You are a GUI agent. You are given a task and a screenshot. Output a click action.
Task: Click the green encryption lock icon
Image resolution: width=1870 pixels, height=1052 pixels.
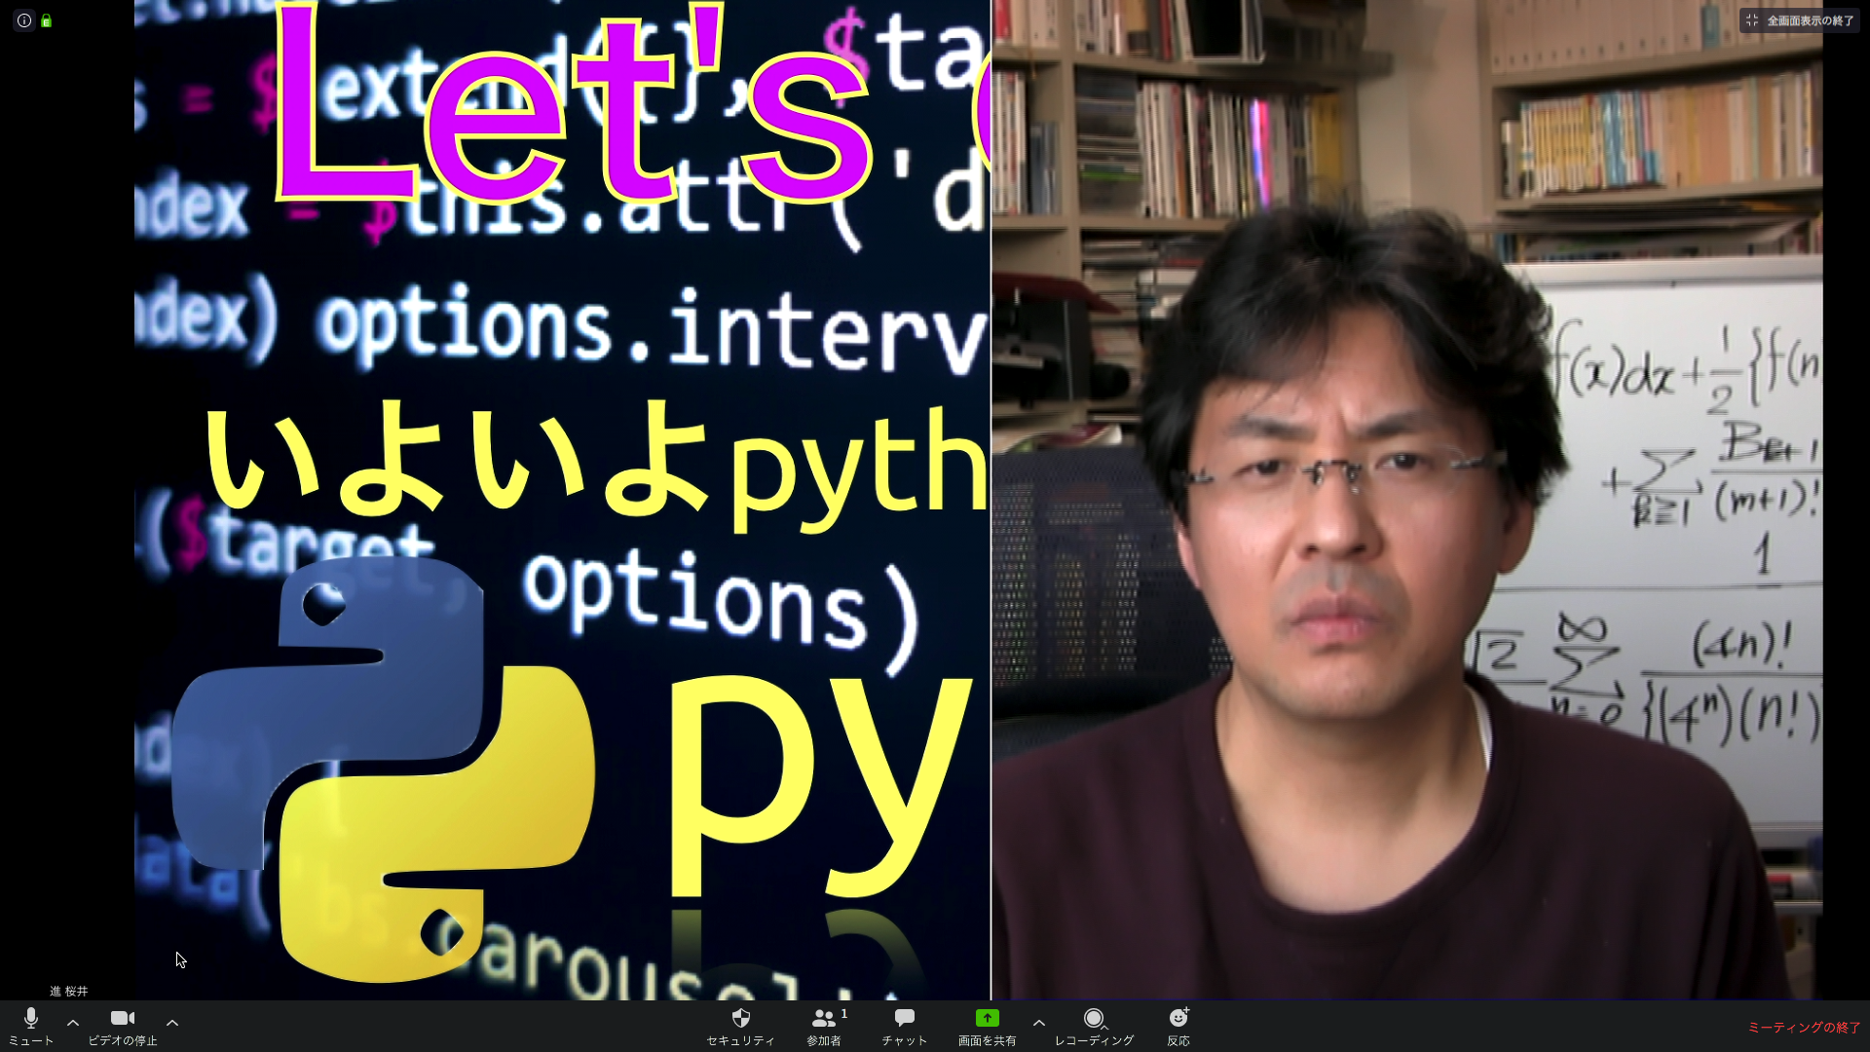(46, 20)
